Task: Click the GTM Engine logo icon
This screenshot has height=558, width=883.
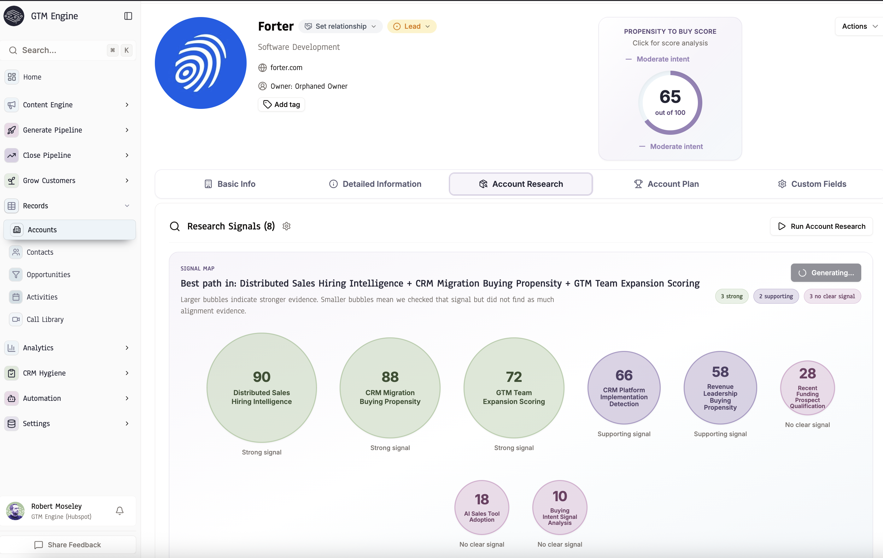Action: point(14,16)
